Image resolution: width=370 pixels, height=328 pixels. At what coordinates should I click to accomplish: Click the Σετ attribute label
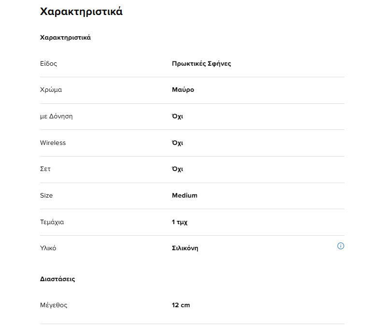[x=45, y=169]
